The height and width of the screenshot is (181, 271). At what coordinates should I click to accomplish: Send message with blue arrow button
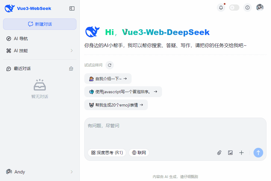pos(258,153)
